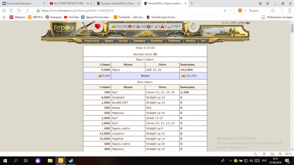The height and width of the screenshot is (165, 294).
Task: Click the zoom 100 % control
Action: click(x=286, y=154)
